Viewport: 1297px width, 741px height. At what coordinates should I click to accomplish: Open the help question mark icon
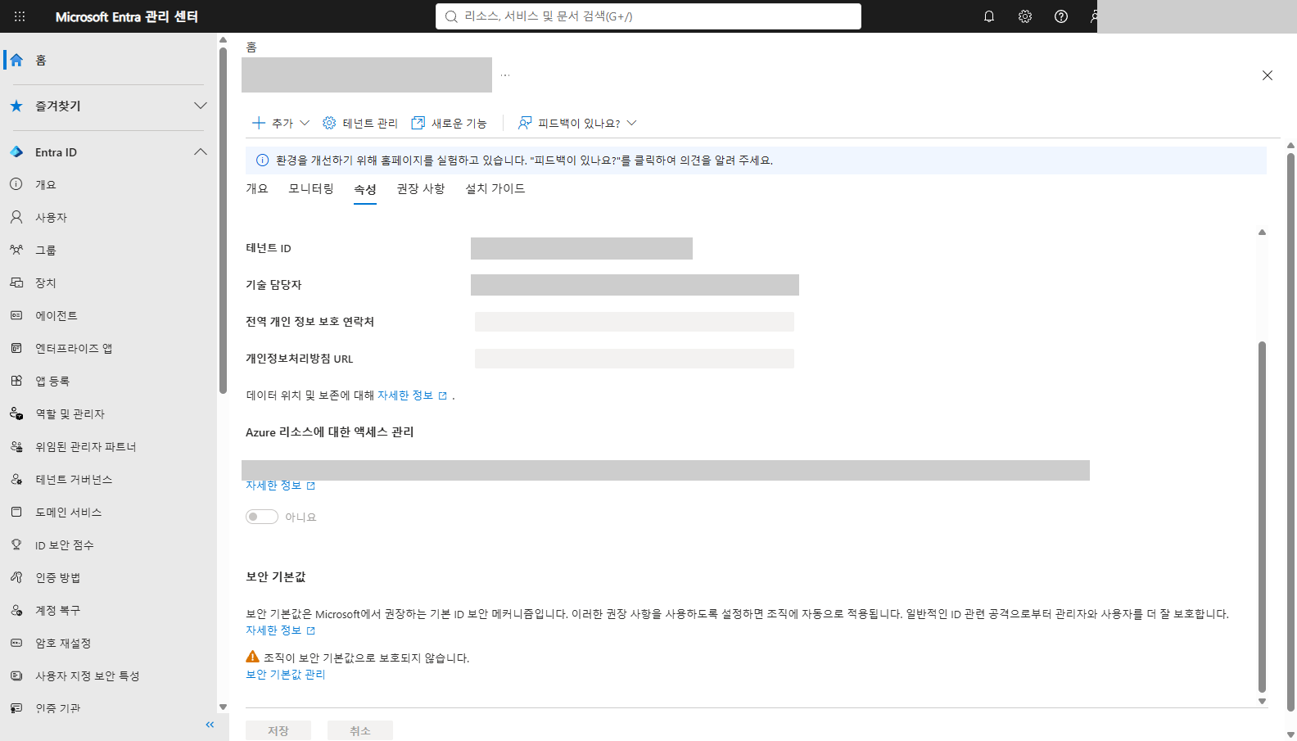pos(1061,16)
